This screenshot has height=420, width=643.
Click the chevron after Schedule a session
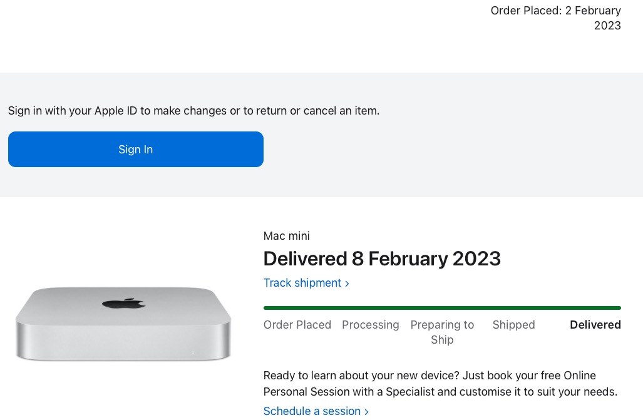(x=366, y=412)
